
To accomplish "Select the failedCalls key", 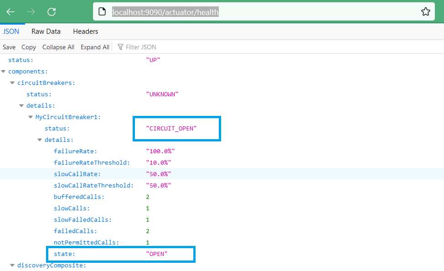I will 75,231.
